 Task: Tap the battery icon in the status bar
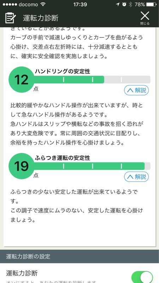pos(151,4)
